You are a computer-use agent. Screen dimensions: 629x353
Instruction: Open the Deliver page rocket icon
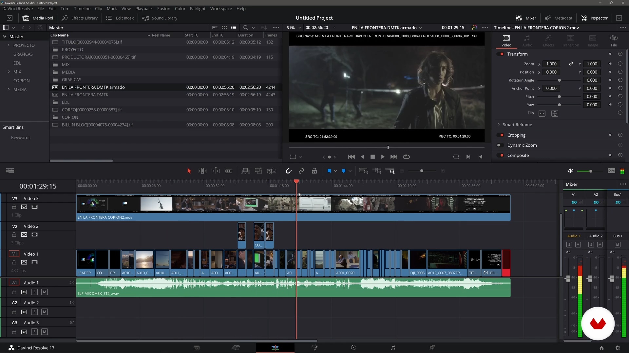click(x=432, y=348)
